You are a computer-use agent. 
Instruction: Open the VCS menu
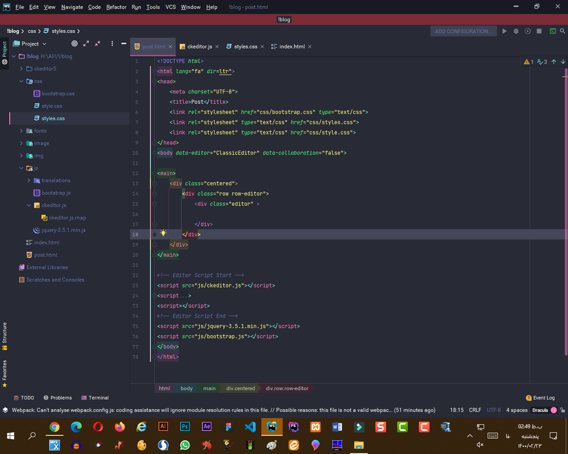[x=170, y=7]
